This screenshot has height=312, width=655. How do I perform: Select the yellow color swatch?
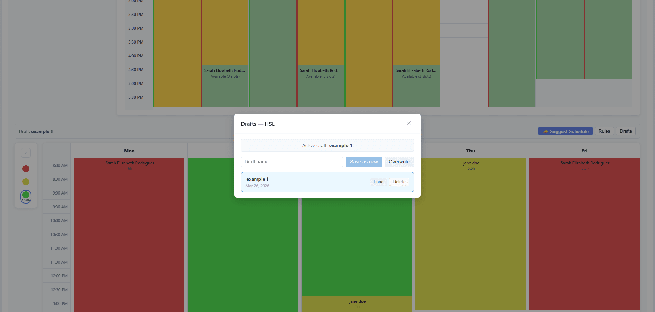click(26, 182)
